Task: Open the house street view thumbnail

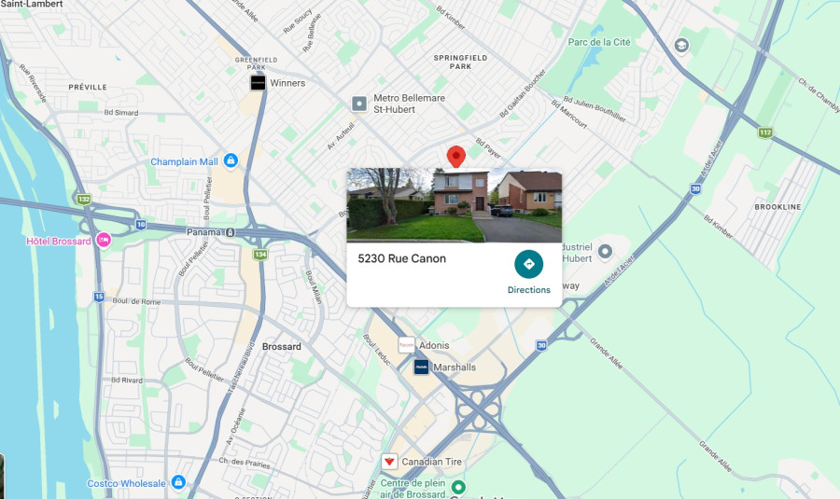Action: (455, 205)
